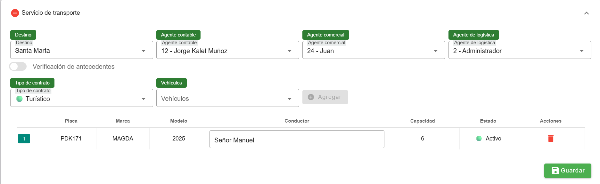Collapse the Servicio de transporte panel chevron
600x184 pixels.
586,13
